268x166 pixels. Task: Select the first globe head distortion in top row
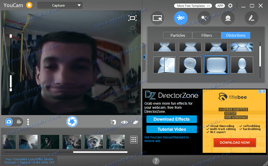coord(164,47)
